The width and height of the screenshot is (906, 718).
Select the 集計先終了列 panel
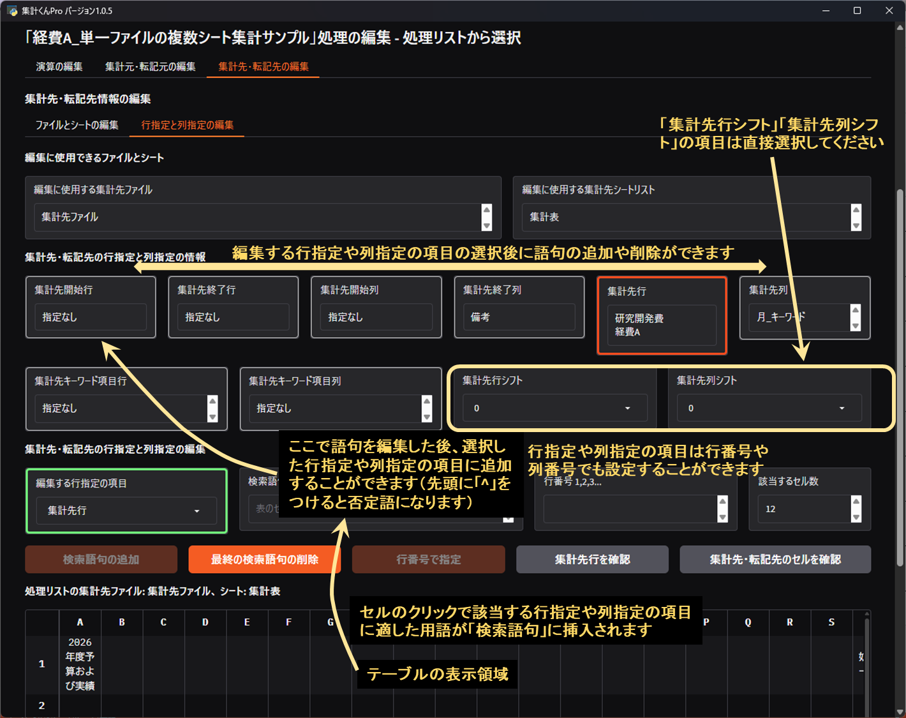pyautogui.click(x=519, y=307)
